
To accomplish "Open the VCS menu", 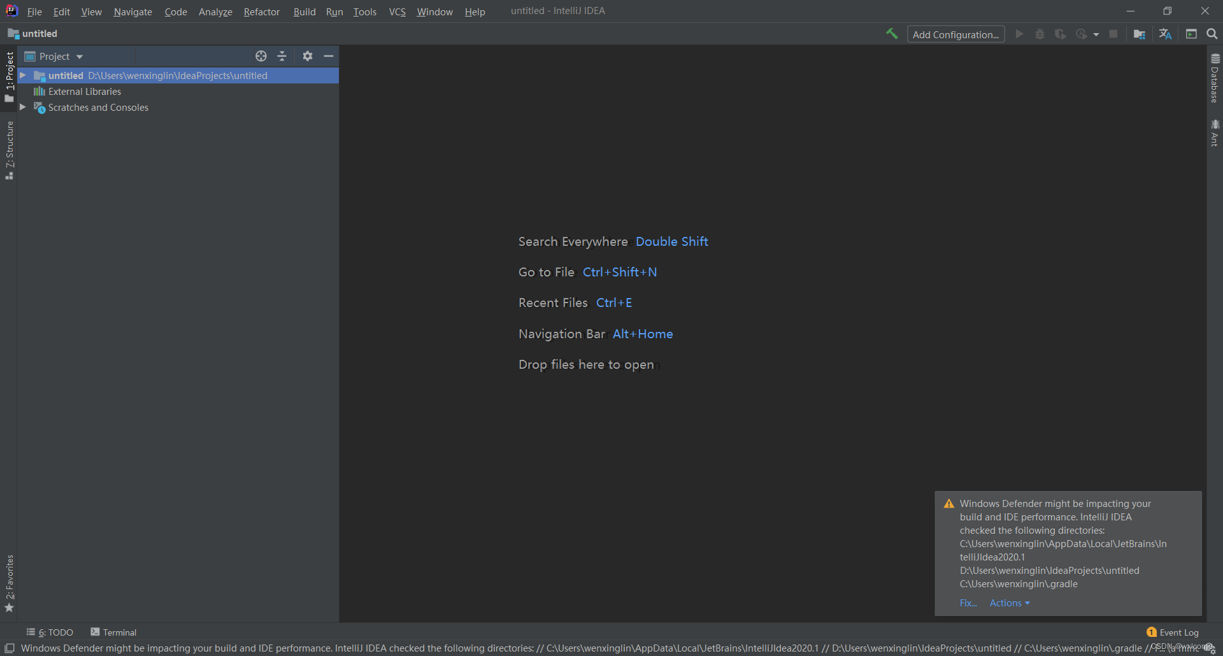I will pos(397,11).
